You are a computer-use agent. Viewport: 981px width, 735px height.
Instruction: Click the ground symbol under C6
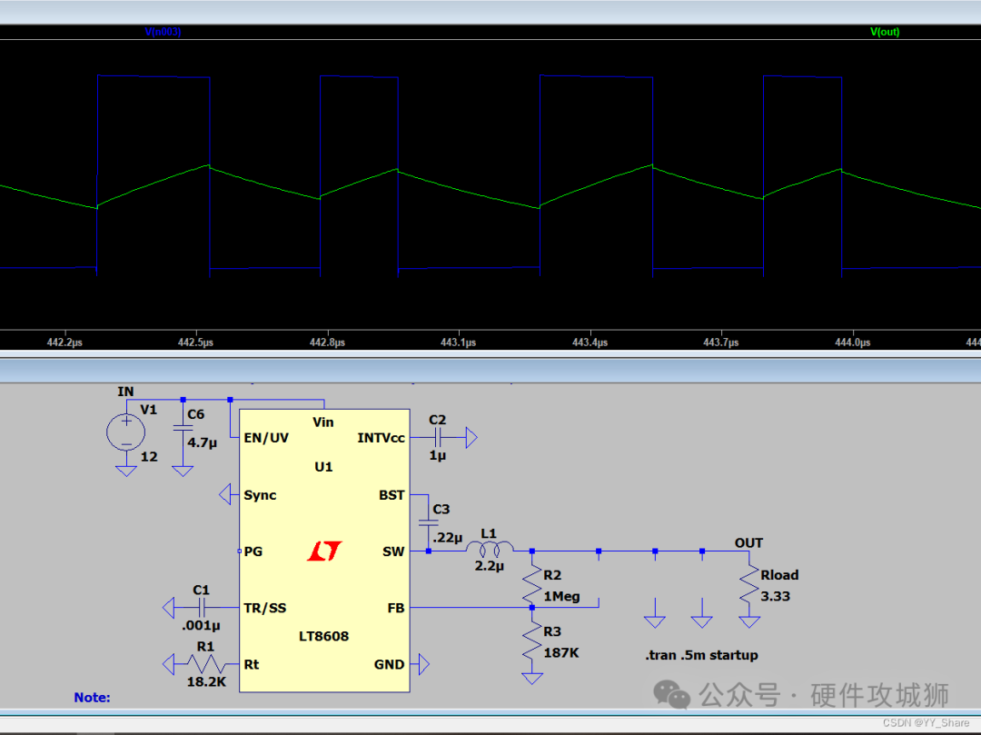[x=183, y=471]
